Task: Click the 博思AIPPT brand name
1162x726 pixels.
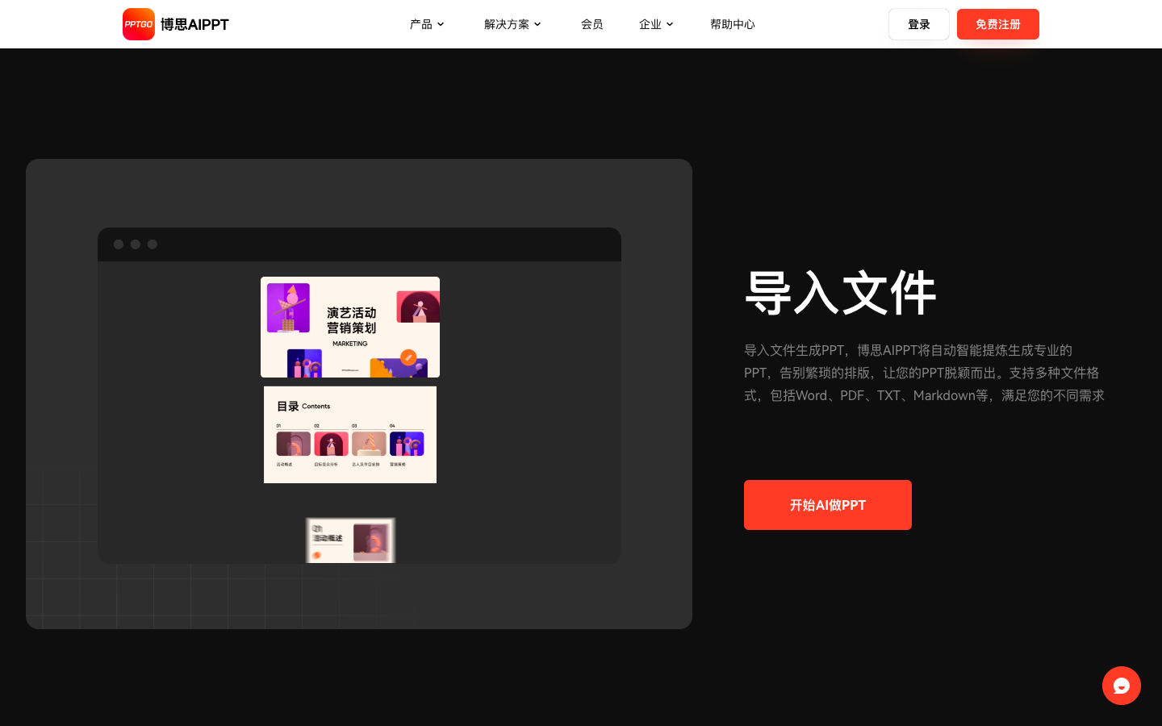Action: [x=193, y=24]
